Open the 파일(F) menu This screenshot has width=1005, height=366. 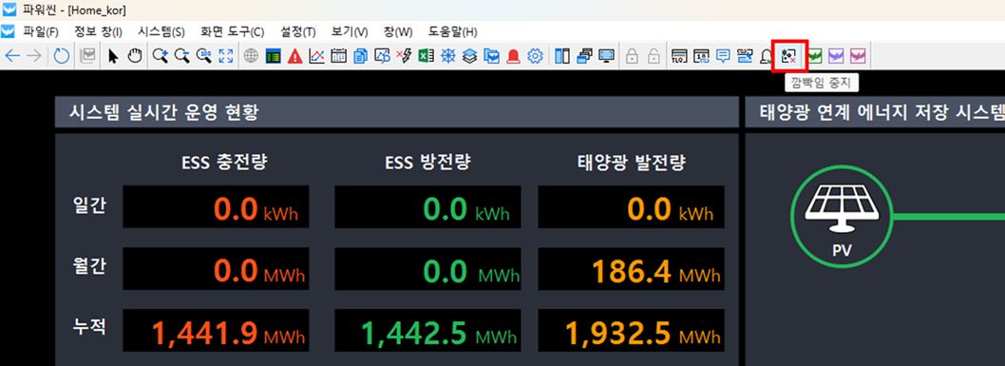pyautogui.click(x=41, y=31)
